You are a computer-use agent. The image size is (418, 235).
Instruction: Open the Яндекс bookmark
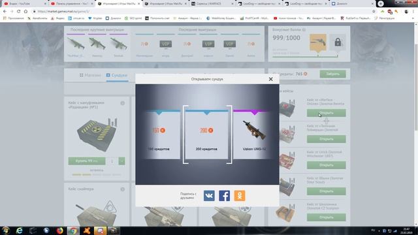[x=57, y=18]
